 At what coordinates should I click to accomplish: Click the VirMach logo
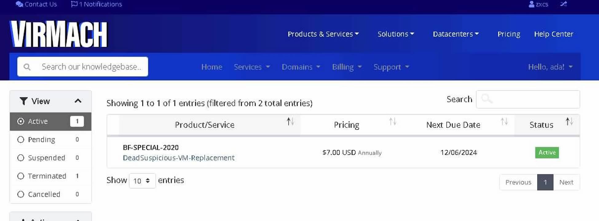[x=58, y=34]
